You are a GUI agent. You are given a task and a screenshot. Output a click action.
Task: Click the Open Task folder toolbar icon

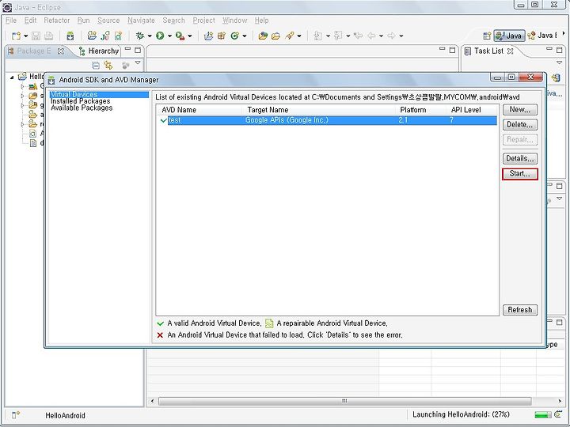276,36
